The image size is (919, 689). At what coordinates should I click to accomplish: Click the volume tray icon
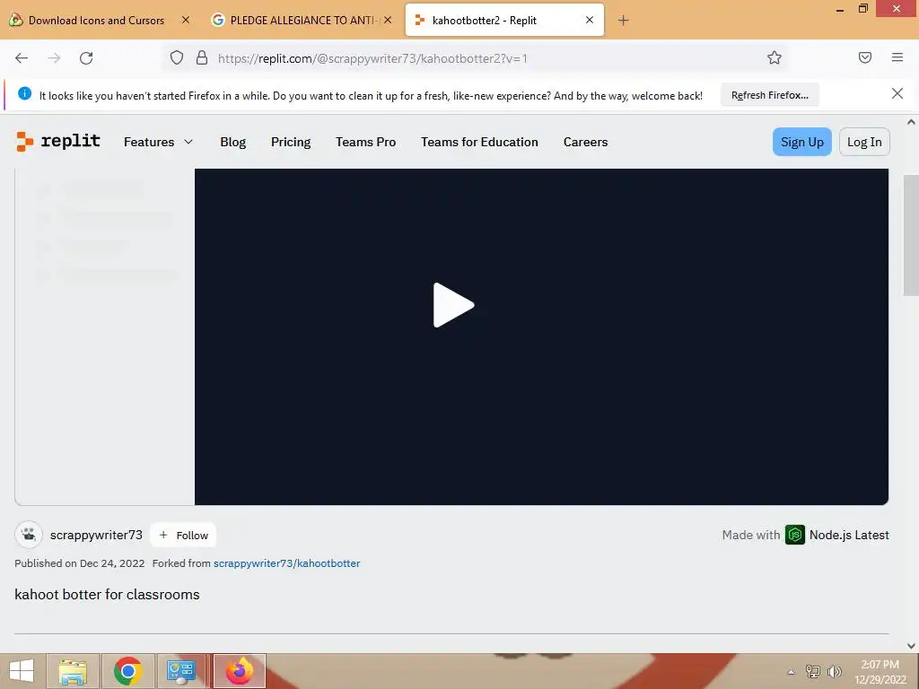(x=834, y=671)
